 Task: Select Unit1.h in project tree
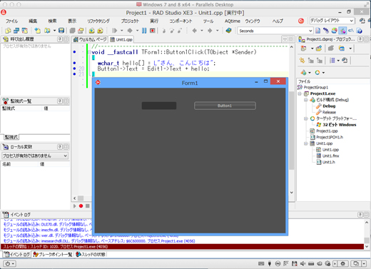[329, 162]
